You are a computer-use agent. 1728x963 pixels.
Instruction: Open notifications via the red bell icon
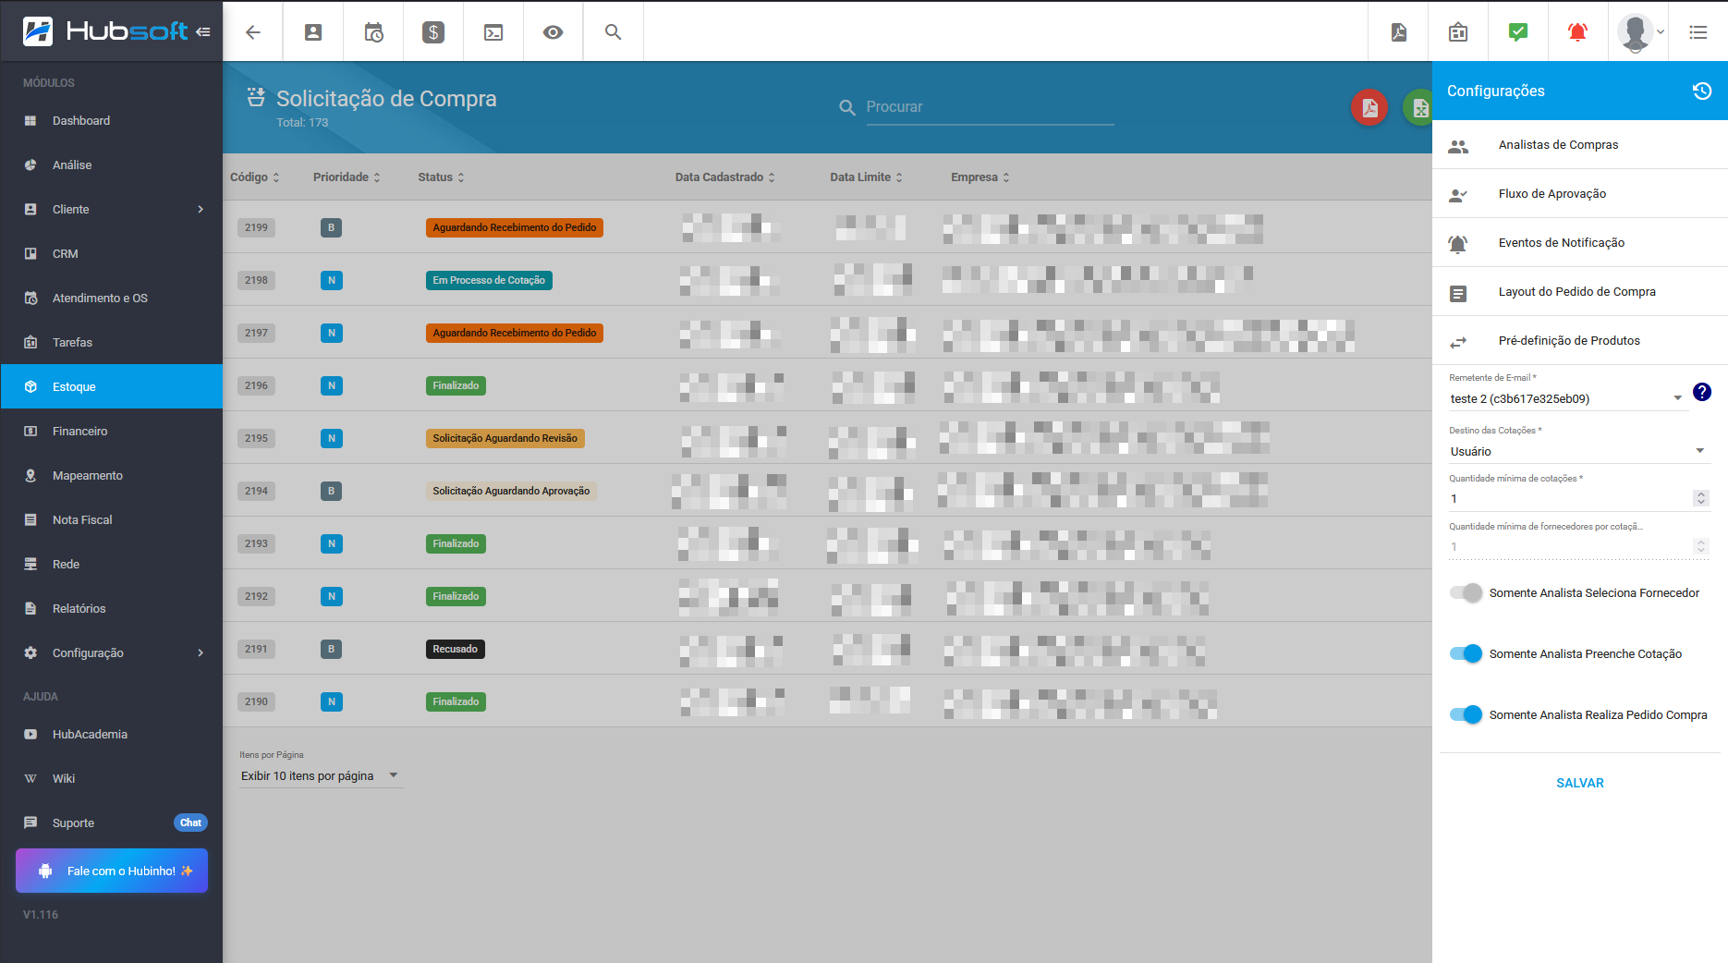point(1576,31)
